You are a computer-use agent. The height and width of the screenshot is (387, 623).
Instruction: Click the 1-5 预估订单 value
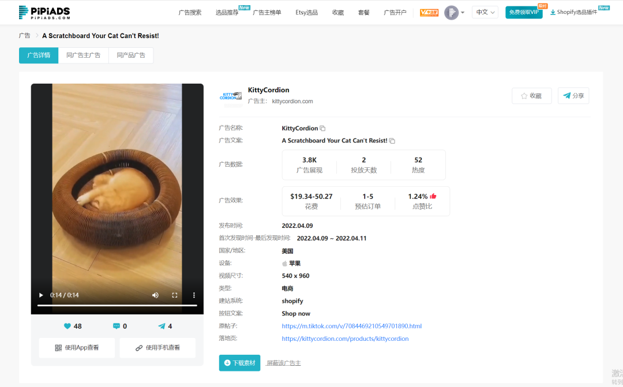[368, 196]
